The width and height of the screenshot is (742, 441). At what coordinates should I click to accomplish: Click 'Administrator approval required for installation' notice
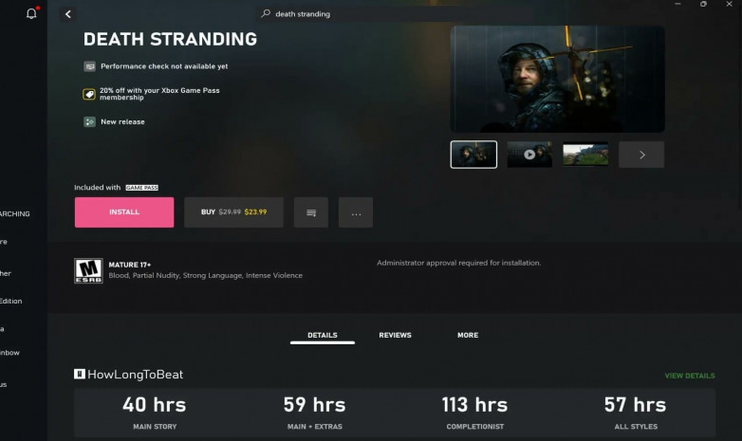[459, 263]
